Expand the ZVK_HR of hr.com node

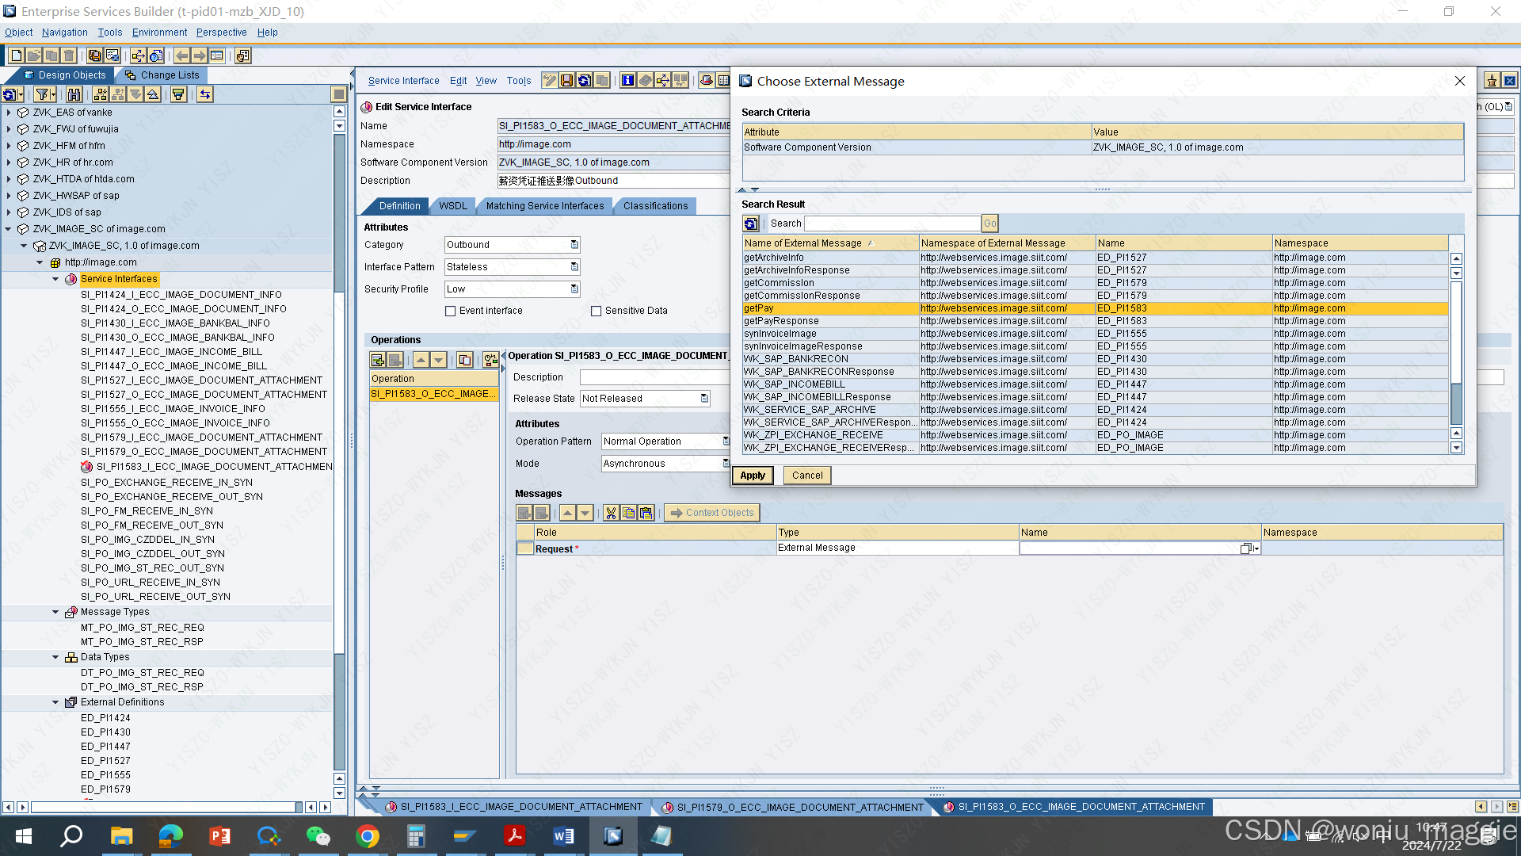pyautogui.click(x=9, y=162)
